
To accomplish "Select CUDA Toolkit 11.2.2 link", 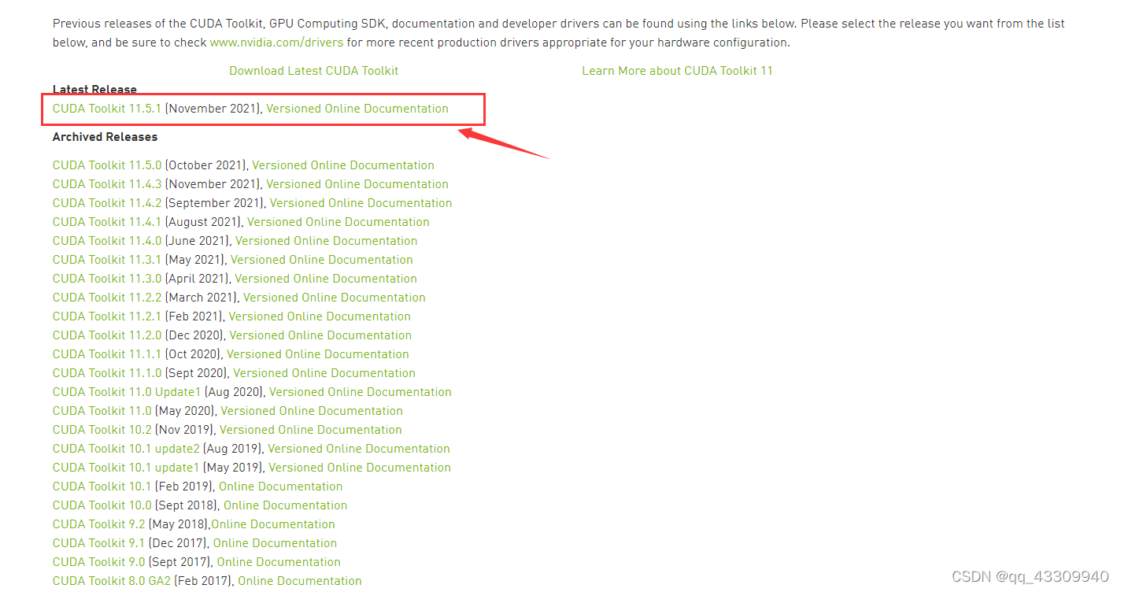I will coord(106,298).
